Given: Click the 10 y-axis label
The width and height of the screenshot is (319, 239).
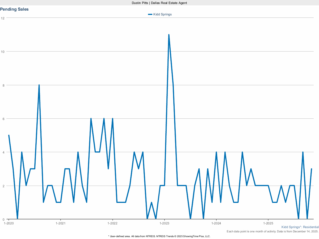Looking at the screenshot, I should pyautogui.click(x=3, y=52).
